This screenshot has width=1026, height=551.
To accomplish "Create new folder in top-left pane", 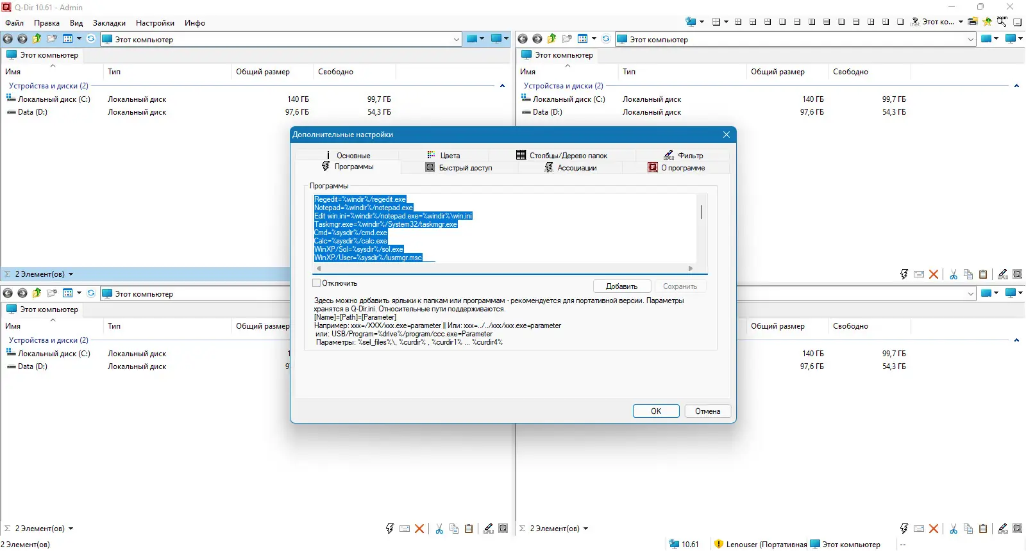I will [52, 39].
